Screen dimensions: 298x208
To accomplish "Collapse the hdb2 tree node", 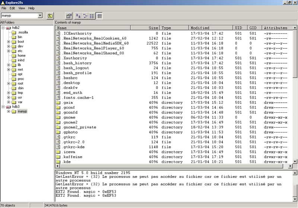I will [x=3, y=28].
